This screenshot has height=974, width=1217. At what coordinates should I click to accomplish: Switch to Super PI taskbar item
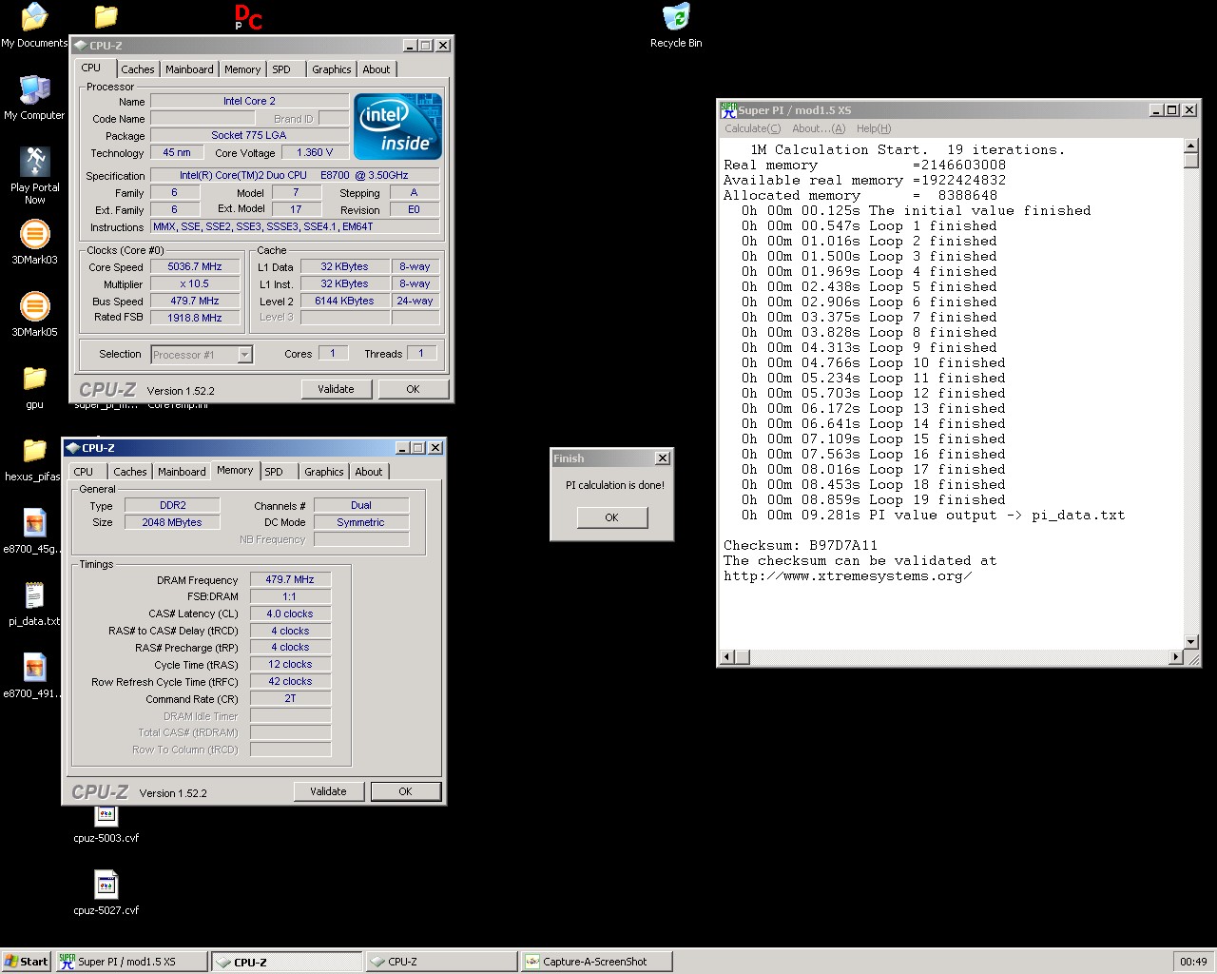(131, 962)
